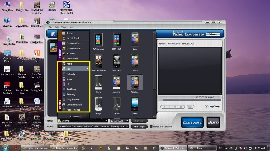Choose the Desire phone profile
The width and height of the screenshot is (270, 151).
point(135,63)
